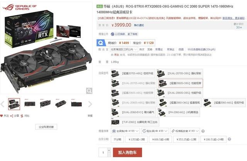Select the TUF-2060 model option
The image size is (247, 161).
click(135, 122)
